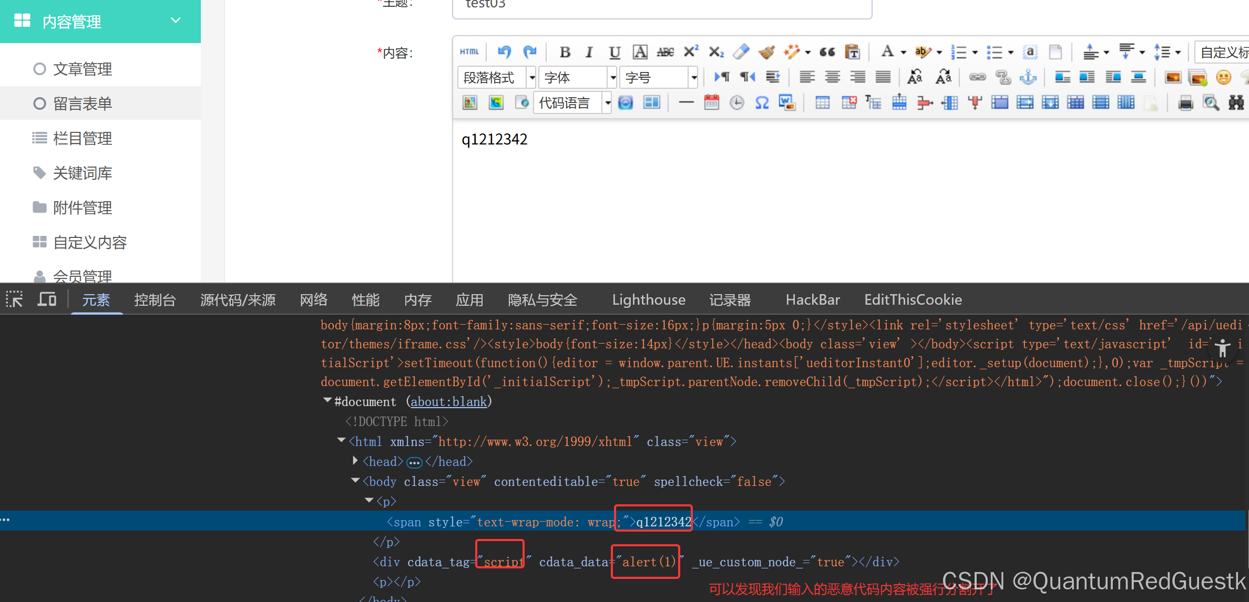
Task: Switch to HTML source mode
Action: click(x=469, y=52)
